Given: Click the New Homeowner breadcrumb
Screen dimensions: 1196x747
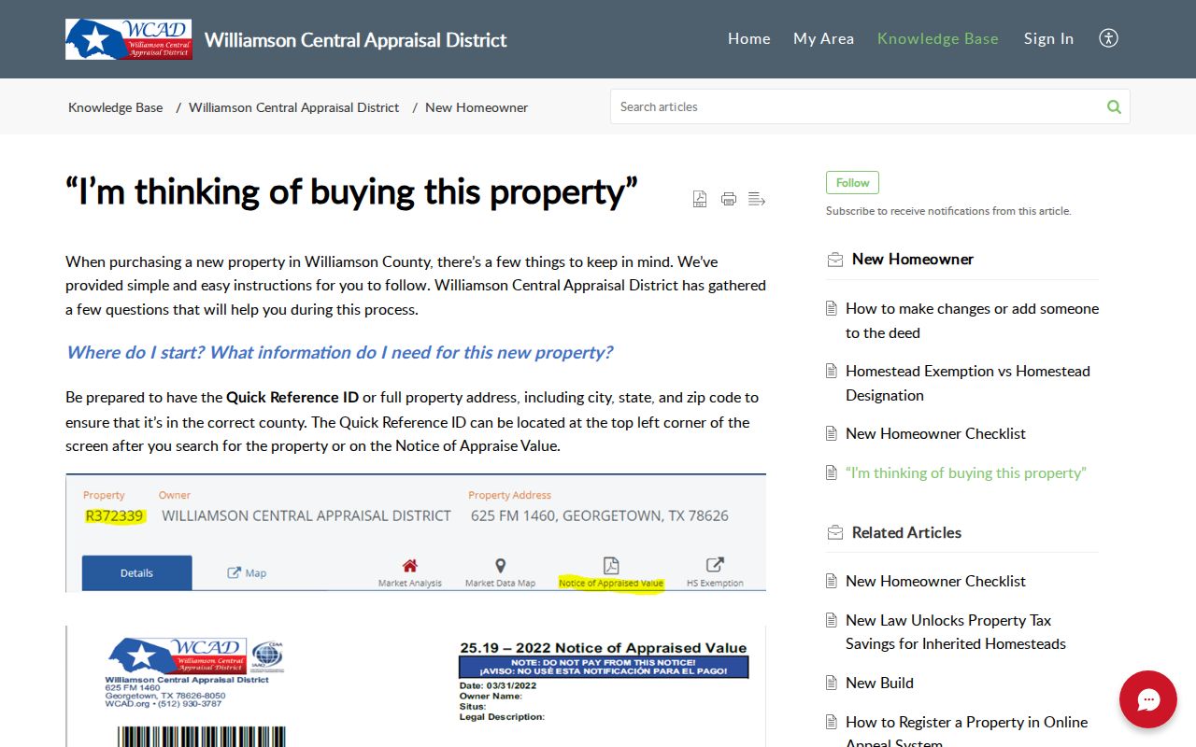Looking at the screenshot, I should [x=477, y=107].
